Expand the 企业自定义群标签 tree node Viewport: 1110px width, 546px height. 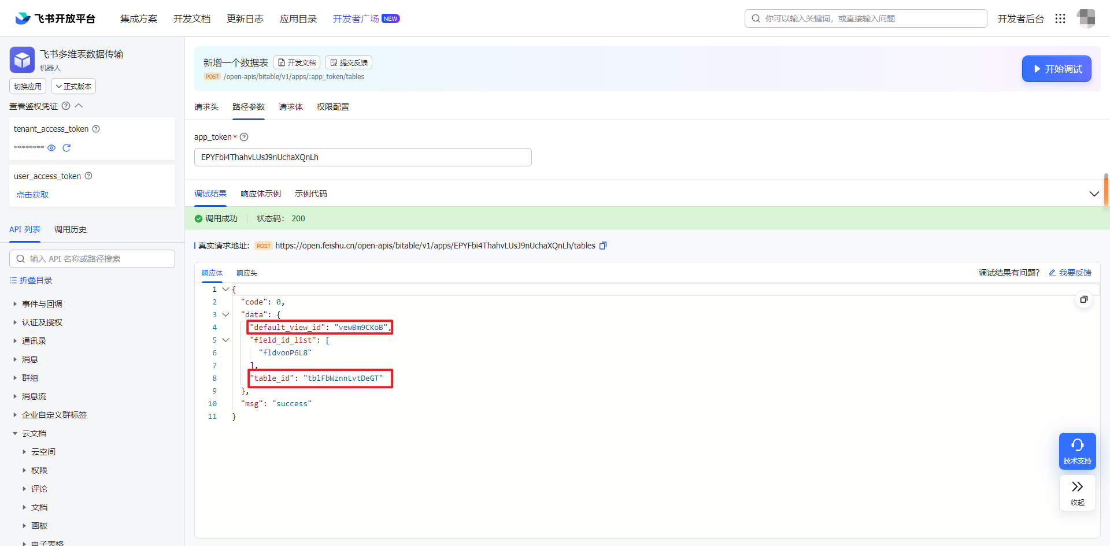click(15, 415)
